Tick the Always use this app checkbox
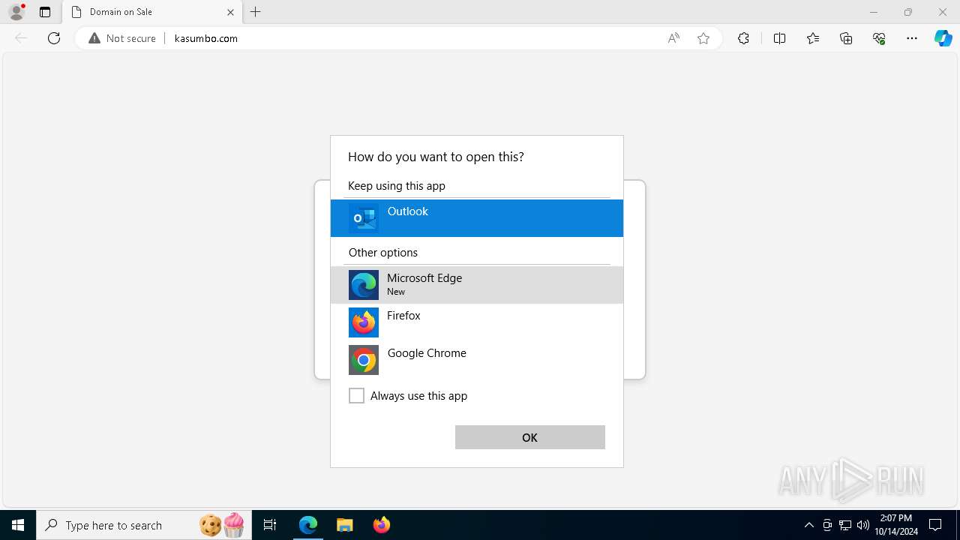 click(x=356, y=396)
